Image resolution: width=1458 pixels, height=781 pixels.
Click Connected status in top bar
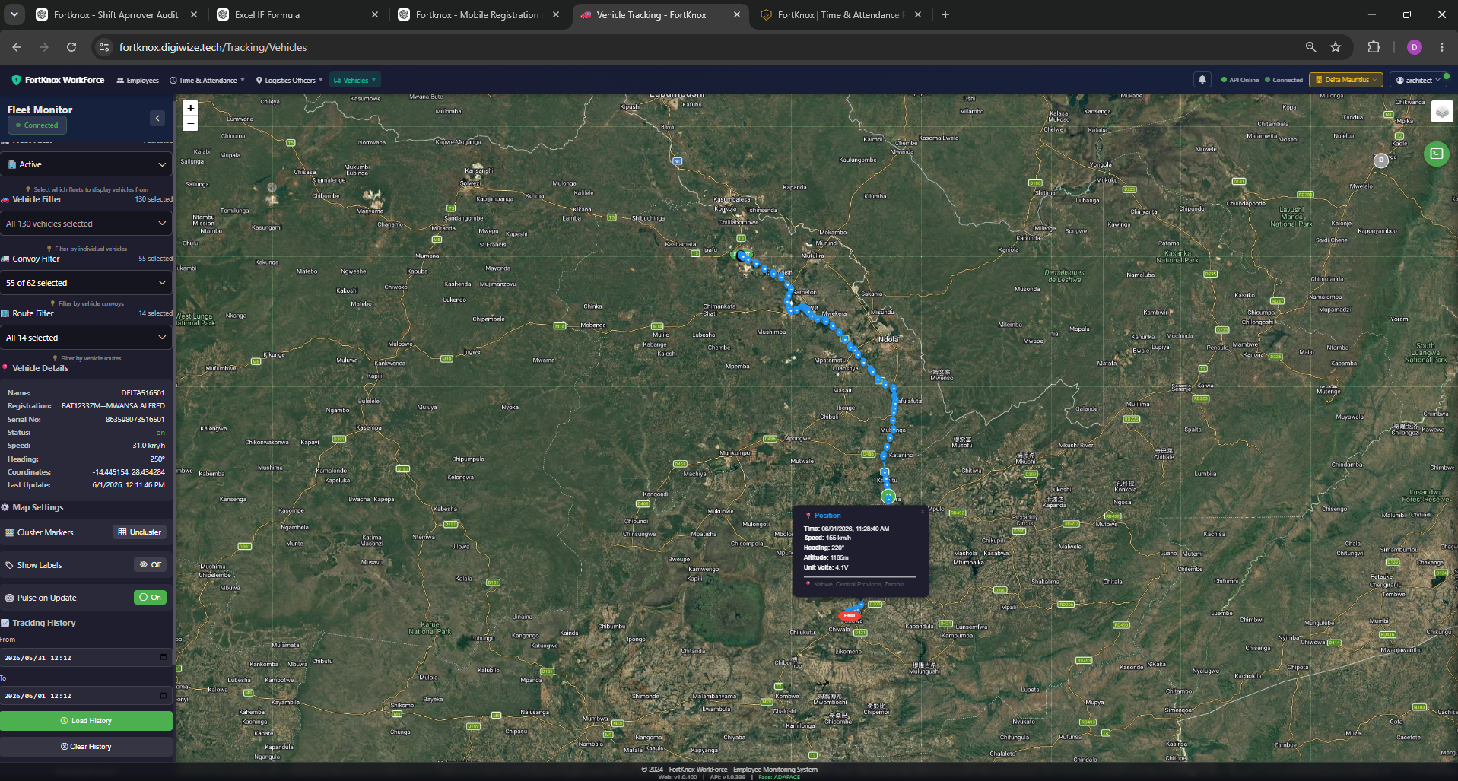pos(1284,80)
